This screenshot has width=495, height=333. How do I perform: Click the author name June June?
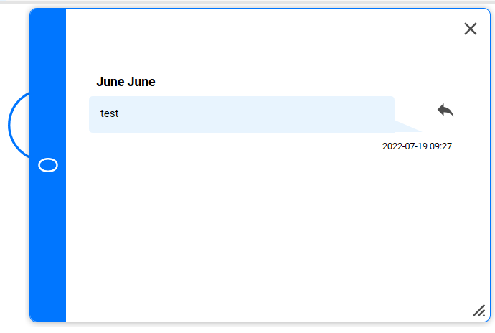(126, 82)
